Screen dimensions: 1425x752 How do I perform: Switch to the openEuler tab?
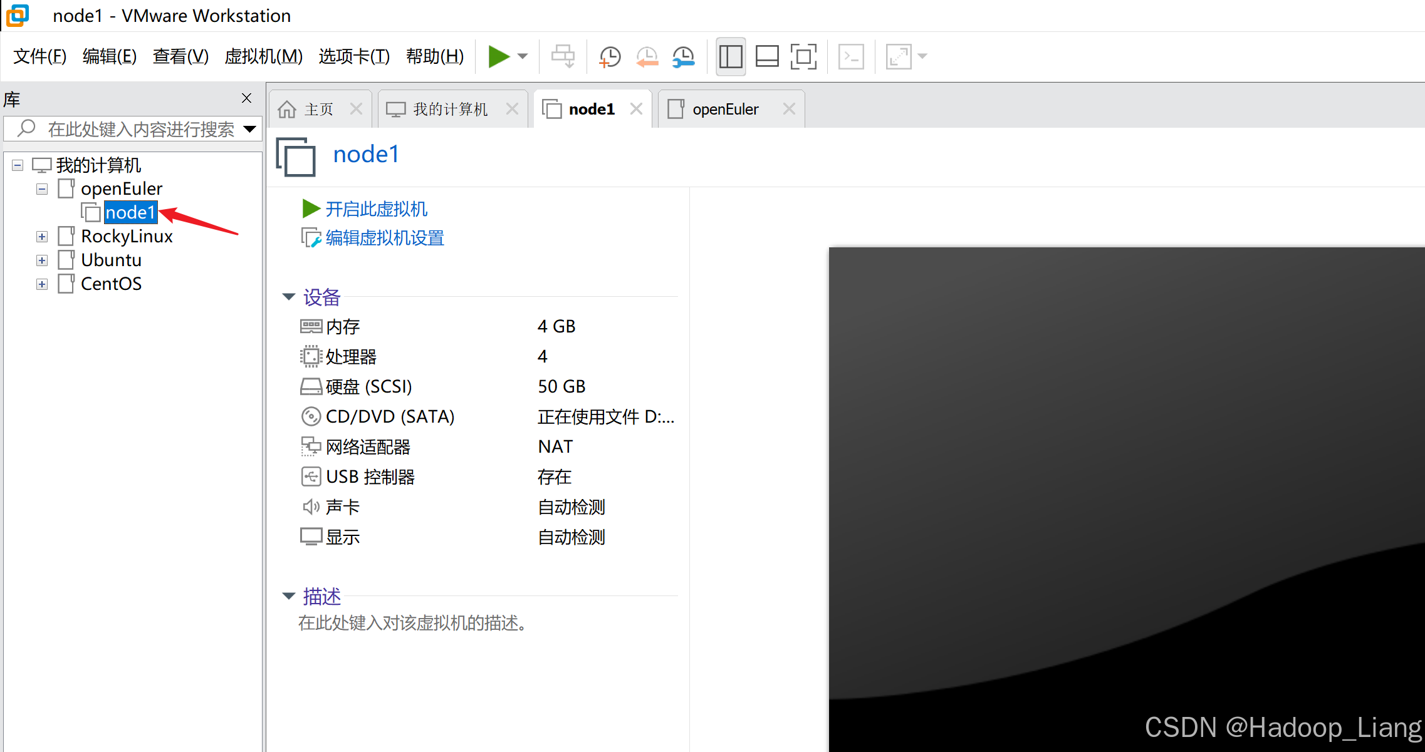725,110
